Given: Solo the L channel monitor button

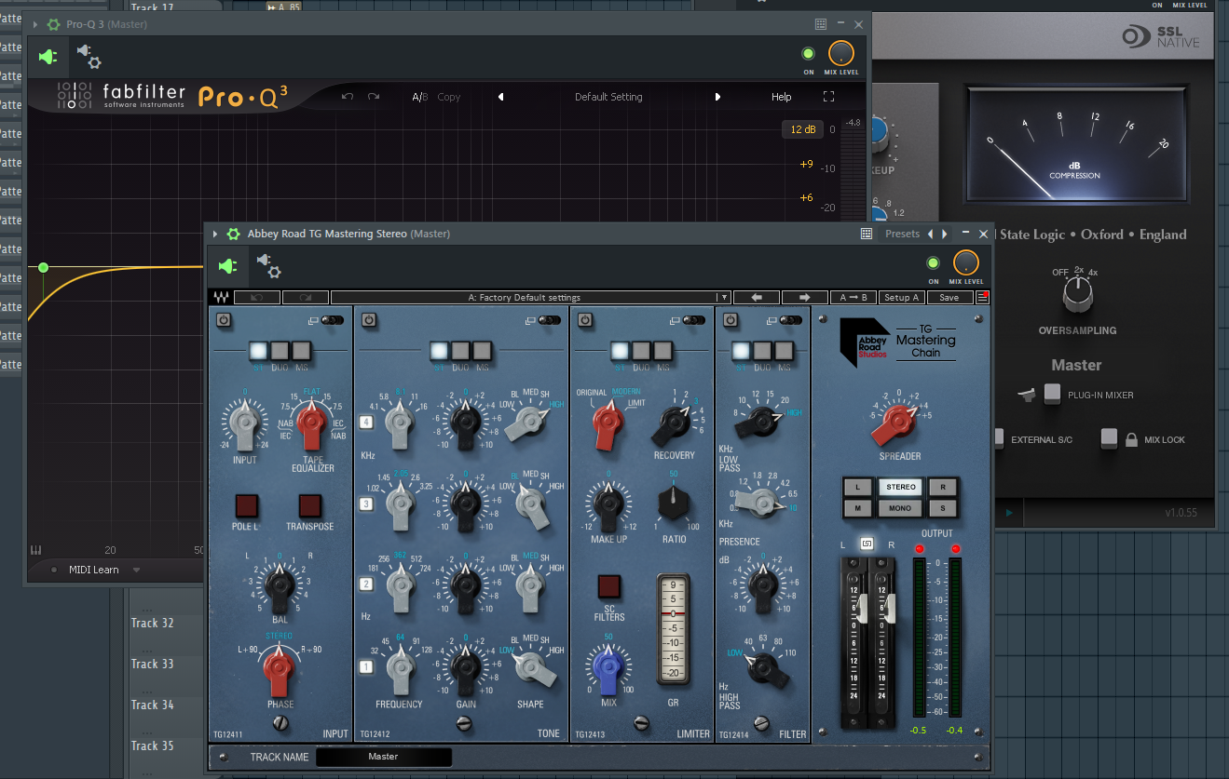Looking at the screenshot, I should [x=858, y=487].
